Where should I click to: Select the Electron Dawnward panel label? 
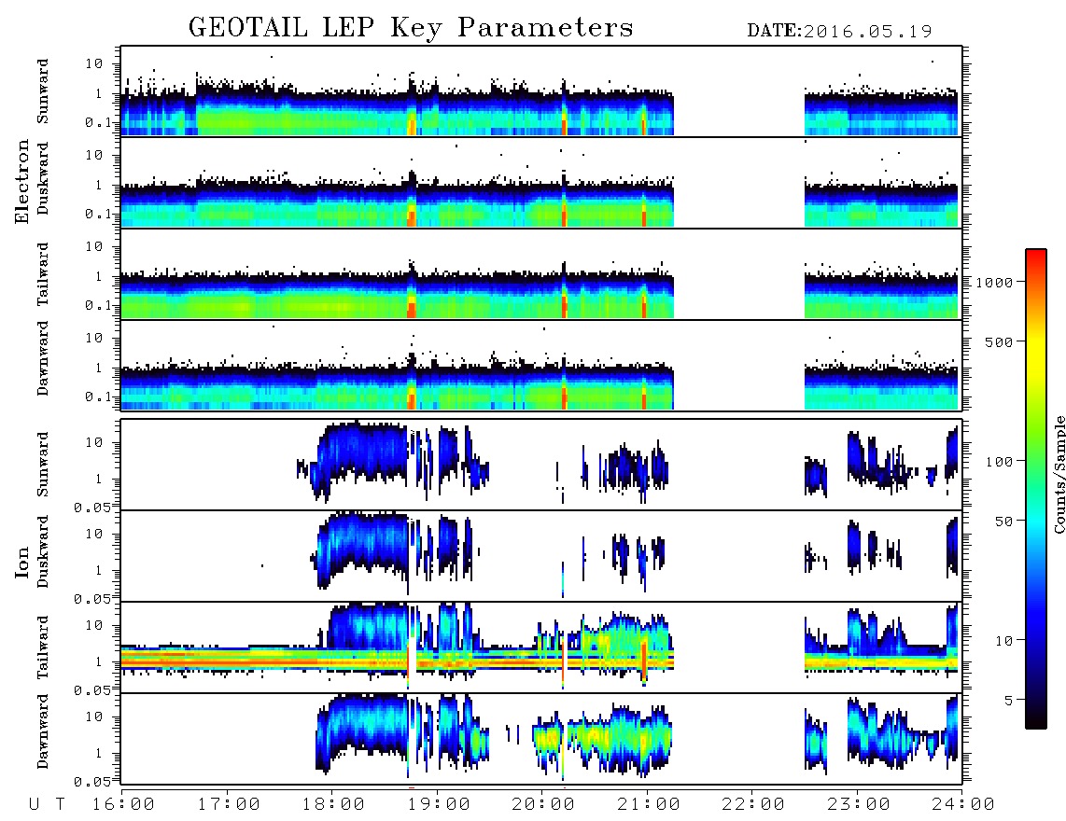(x=42, y=358)
